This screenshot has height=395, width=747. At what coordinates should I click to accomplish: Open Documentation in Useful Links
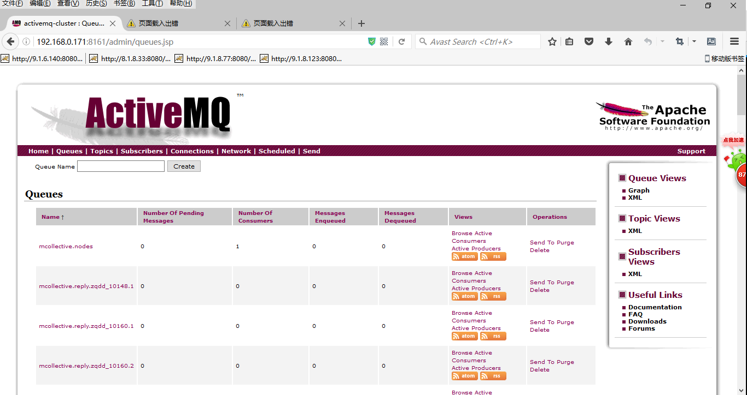[655, 307]
